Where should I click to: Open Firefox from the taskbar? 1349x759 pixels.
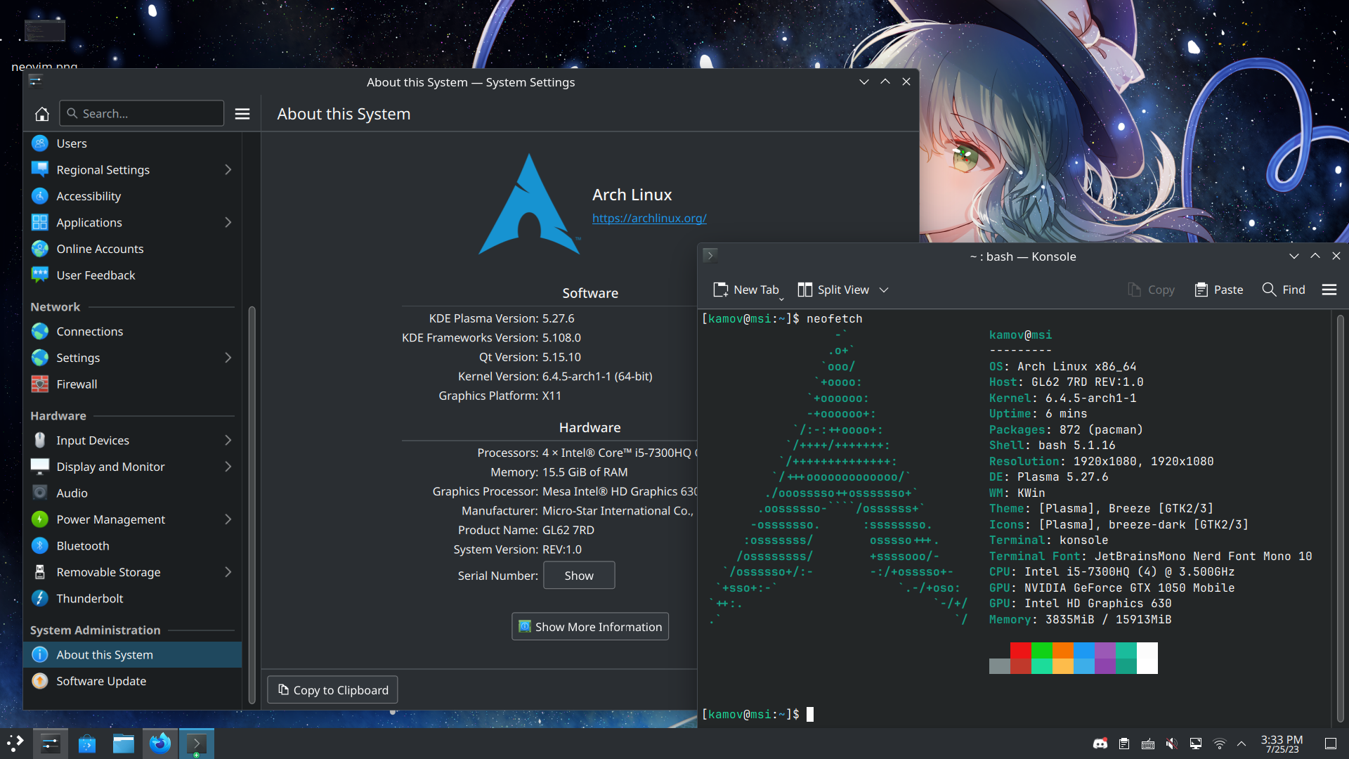[x=160, y=744]
